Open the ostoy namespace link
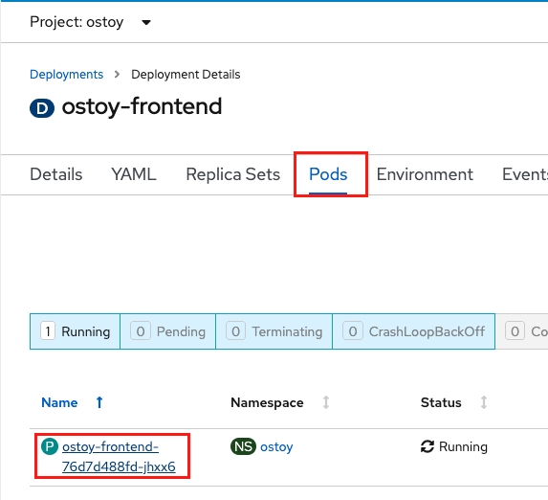The width and height of the screenshot is (548, 500). 276,446
